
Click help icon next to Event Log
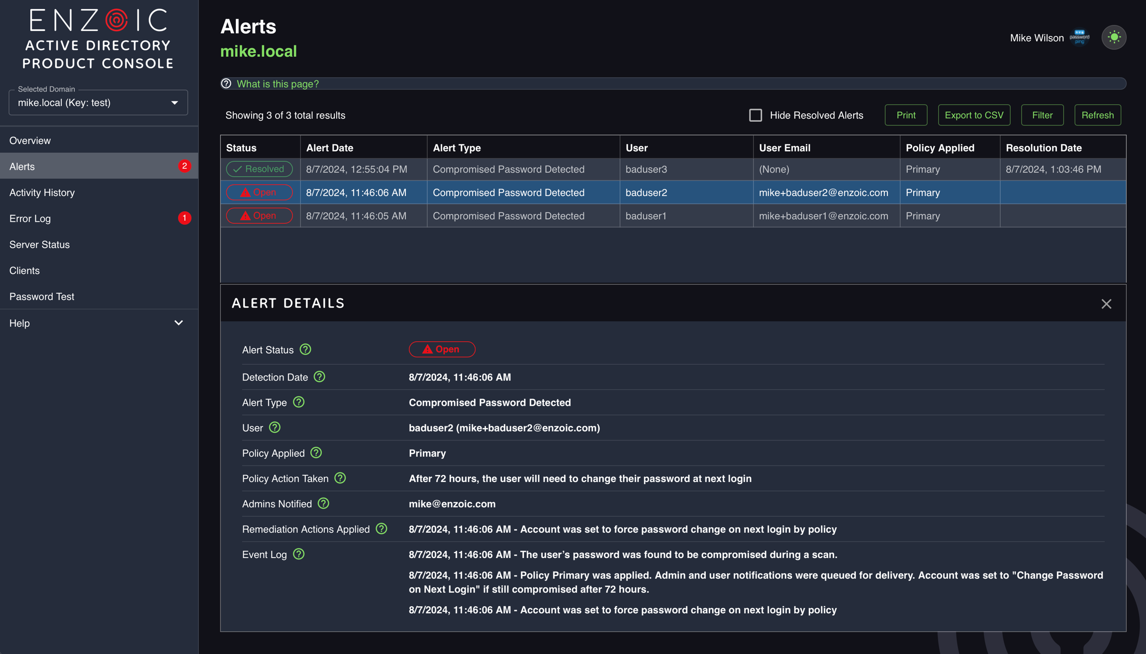click(298, 555)
